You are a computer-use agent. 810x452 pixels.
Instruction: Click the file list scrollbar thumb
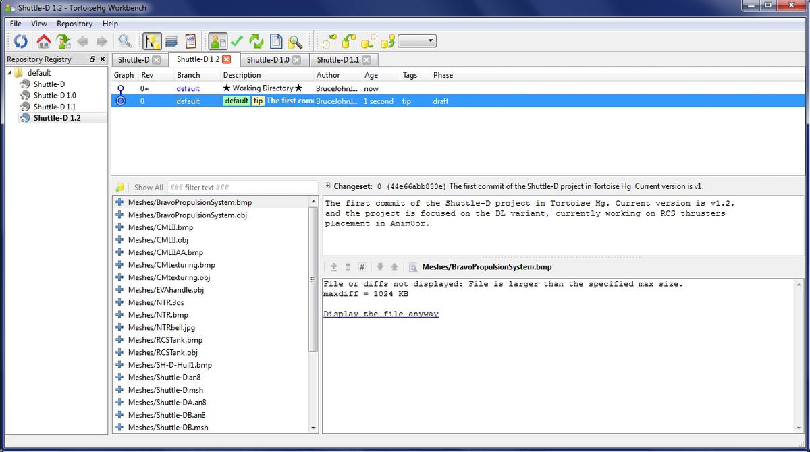tap(313, 279)
